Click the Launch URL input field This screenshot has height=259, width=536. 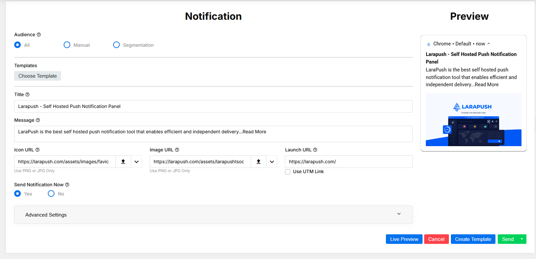point(349,162)
